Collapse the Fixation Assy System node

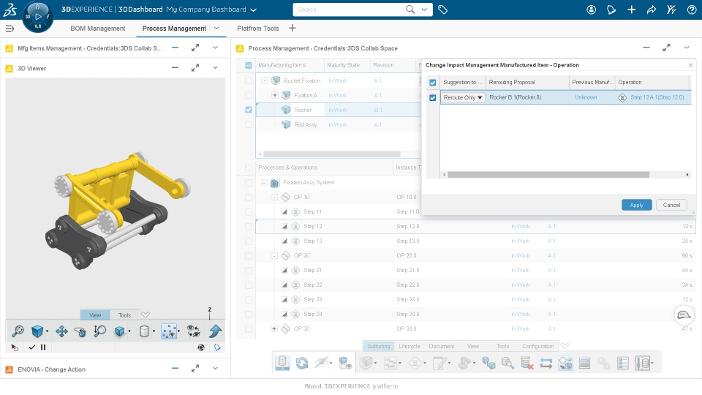point(264,183)
